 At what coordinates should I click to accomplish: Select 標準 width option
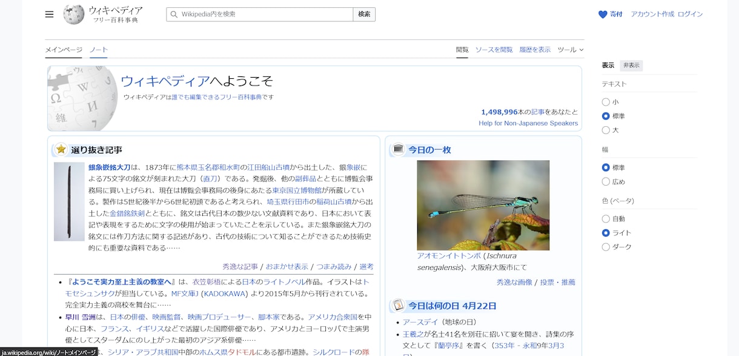point(606,167)
